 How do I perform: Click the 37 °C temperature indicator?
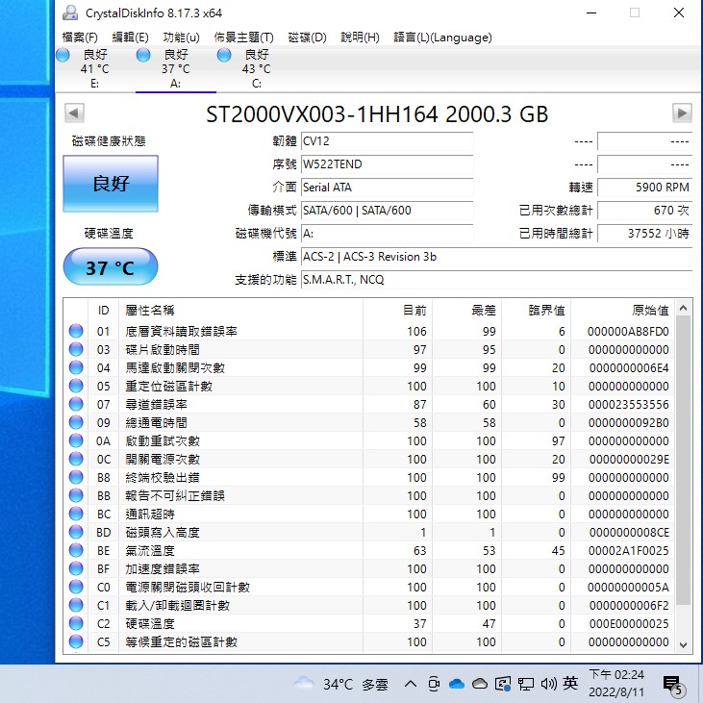click(x=110, y=267)
